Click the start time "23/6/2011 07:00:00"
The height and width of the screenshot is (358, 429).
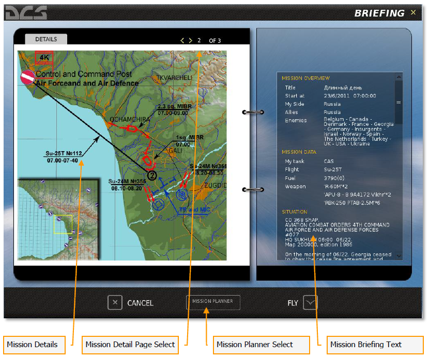click(349, 96)
